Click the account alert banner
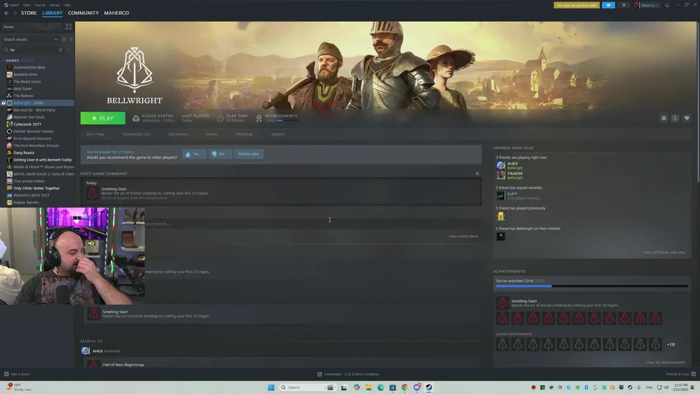700x394 pixels. coord(576,5)
